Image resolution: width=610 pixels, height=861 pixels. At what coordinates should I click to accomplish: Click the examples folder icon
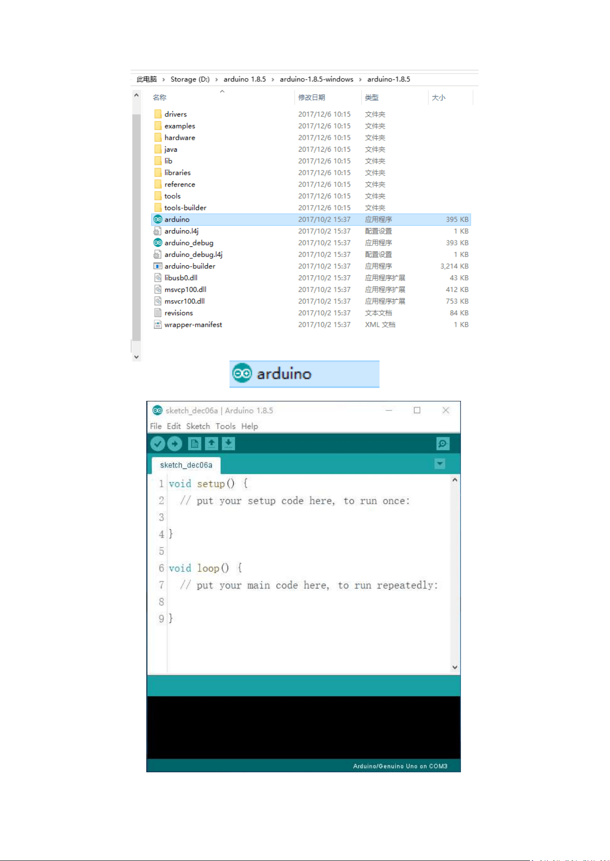pyautogui.click(x=158, y=125)
